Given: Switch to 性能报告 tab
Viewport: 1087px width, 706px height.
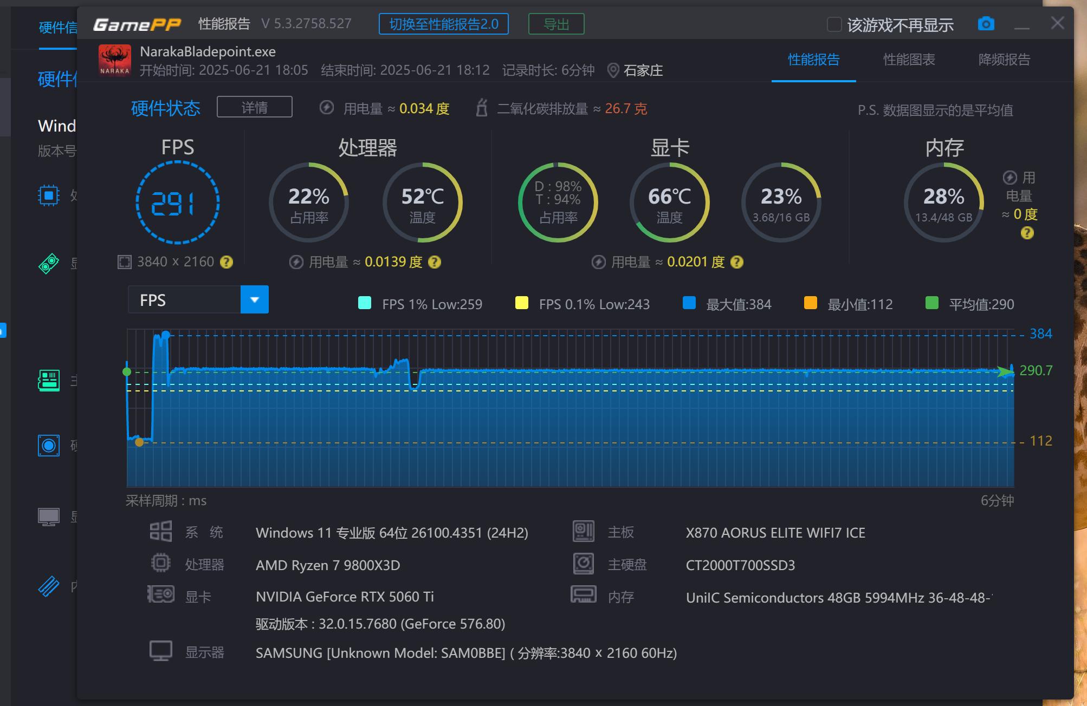Looking at the screenshot, I should point(813,60).
